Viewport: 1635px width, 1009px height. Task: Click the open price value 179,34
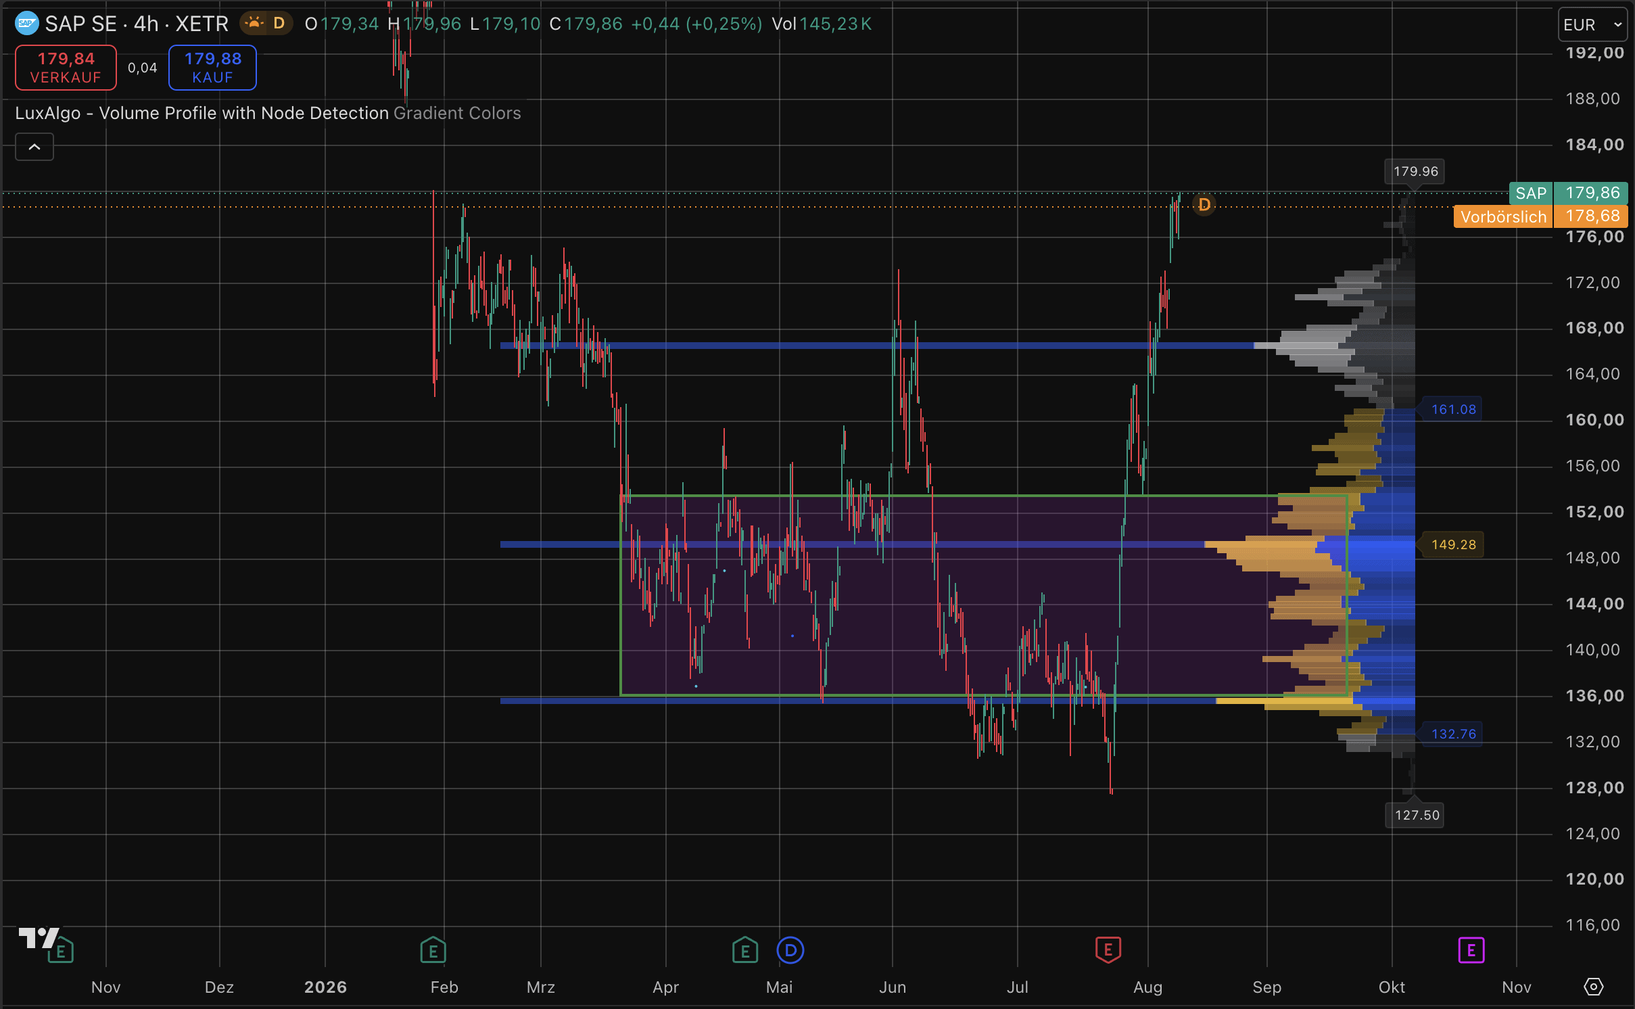pyautogui.click(x=349, y=24)
